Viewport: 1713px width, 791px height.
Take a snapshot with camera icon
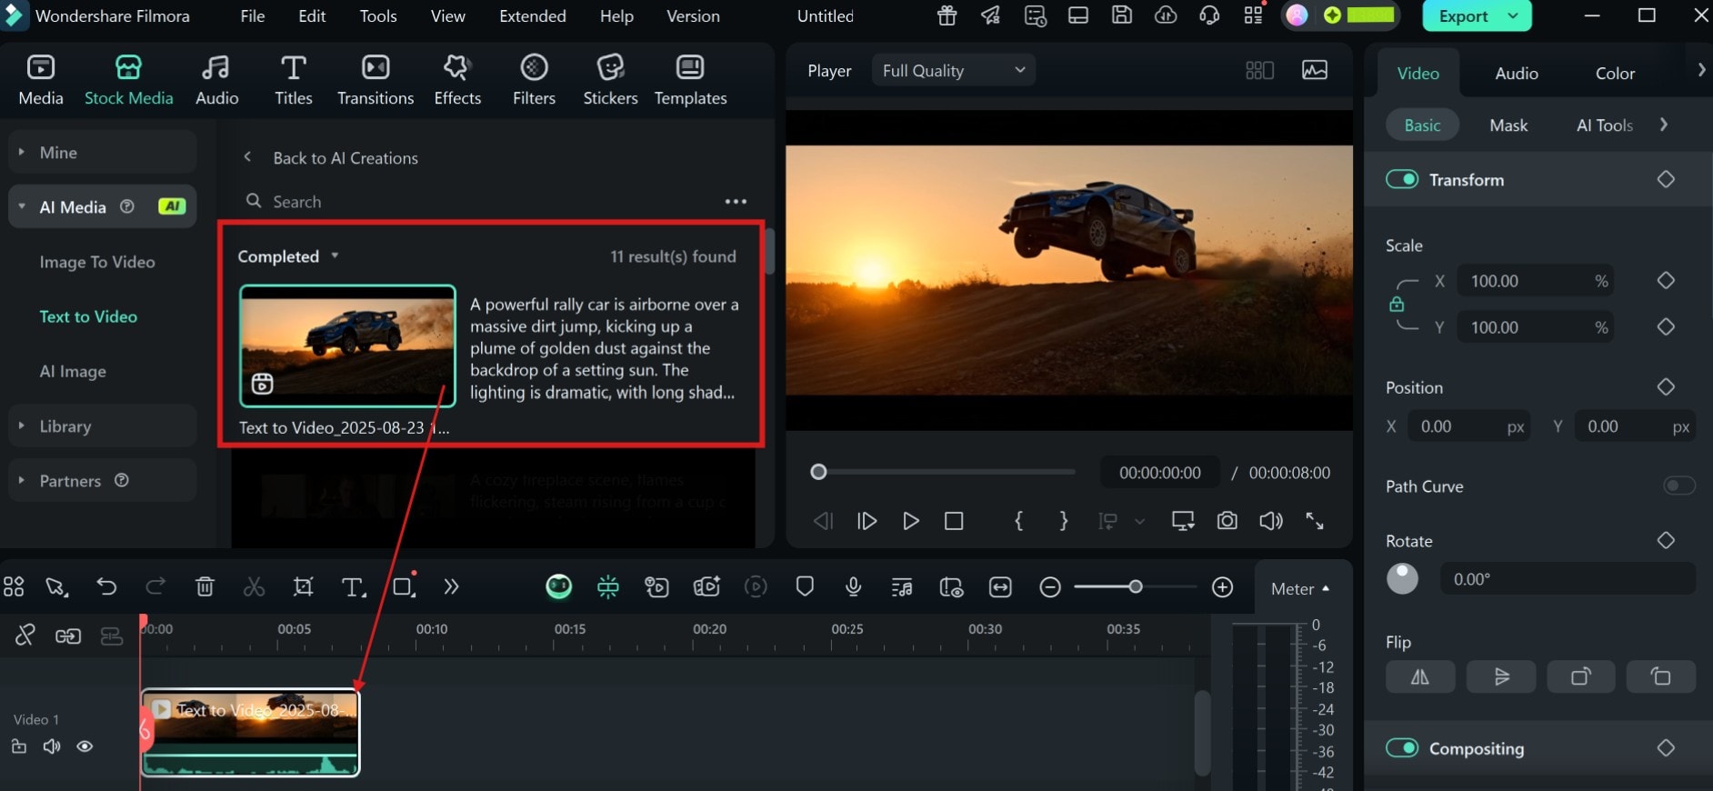(1227, 521)
